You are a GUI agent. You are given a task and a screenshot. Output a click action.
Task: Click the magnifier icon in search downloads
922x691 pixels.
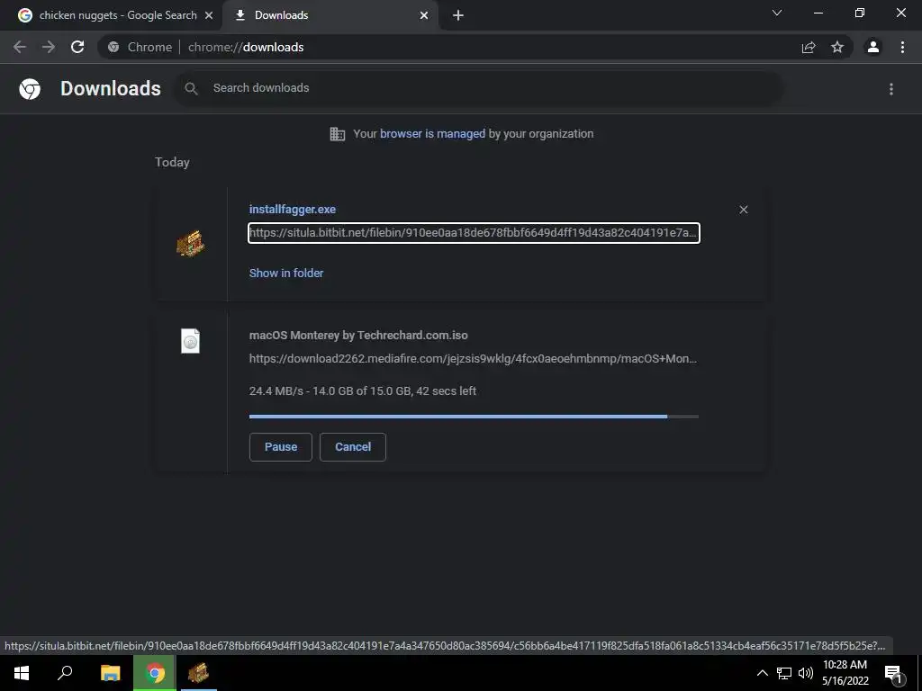pyautogui.click(x=191, y=88)
